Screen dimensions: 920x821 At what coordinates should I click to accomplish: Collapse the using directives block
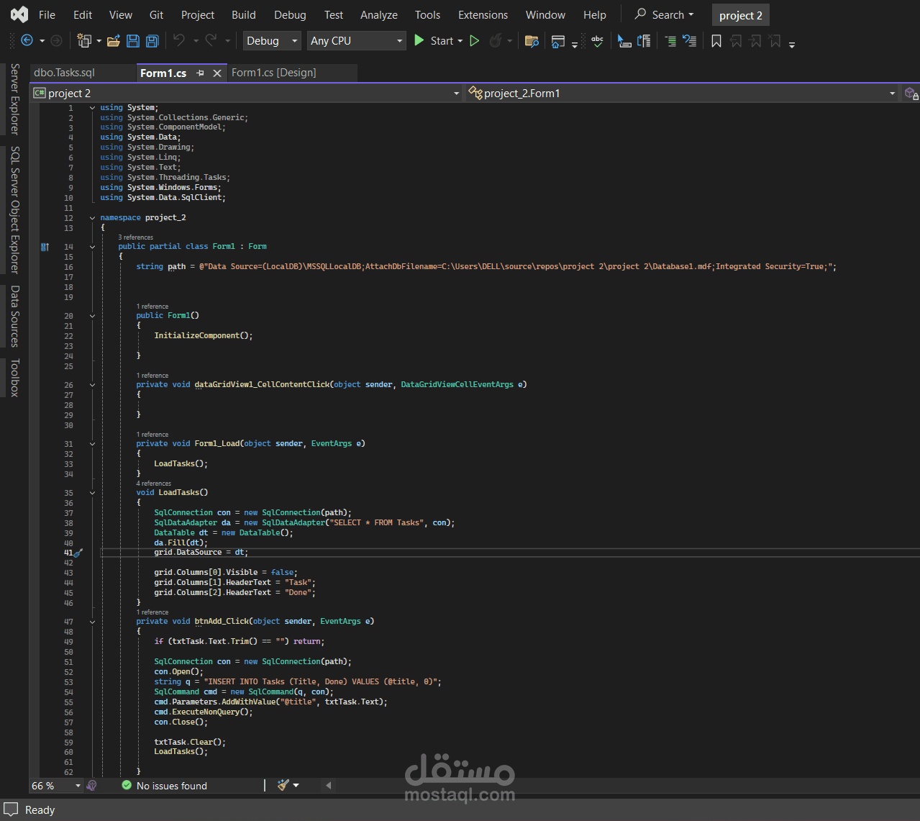(92, 108)
